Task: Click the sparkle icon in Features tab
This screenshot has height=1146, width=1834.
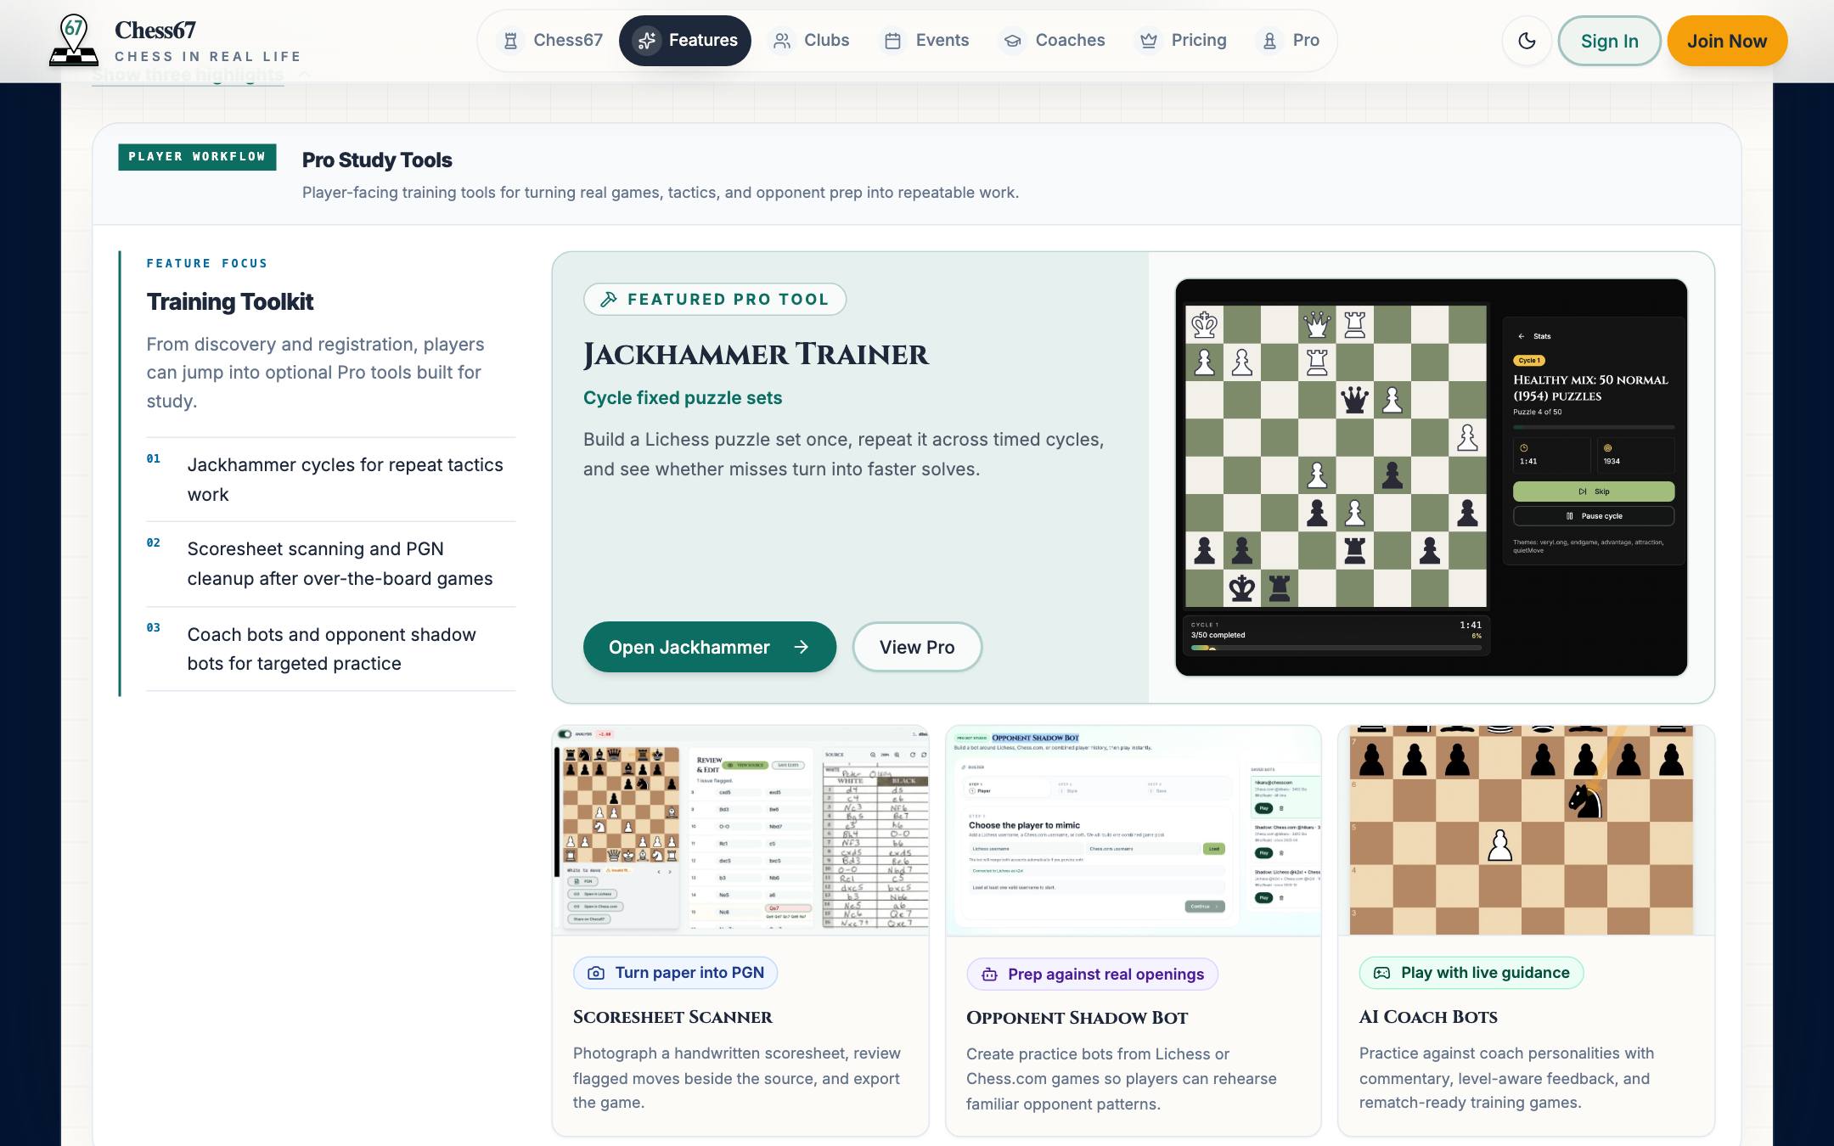Action: click(x=647, y=41)
